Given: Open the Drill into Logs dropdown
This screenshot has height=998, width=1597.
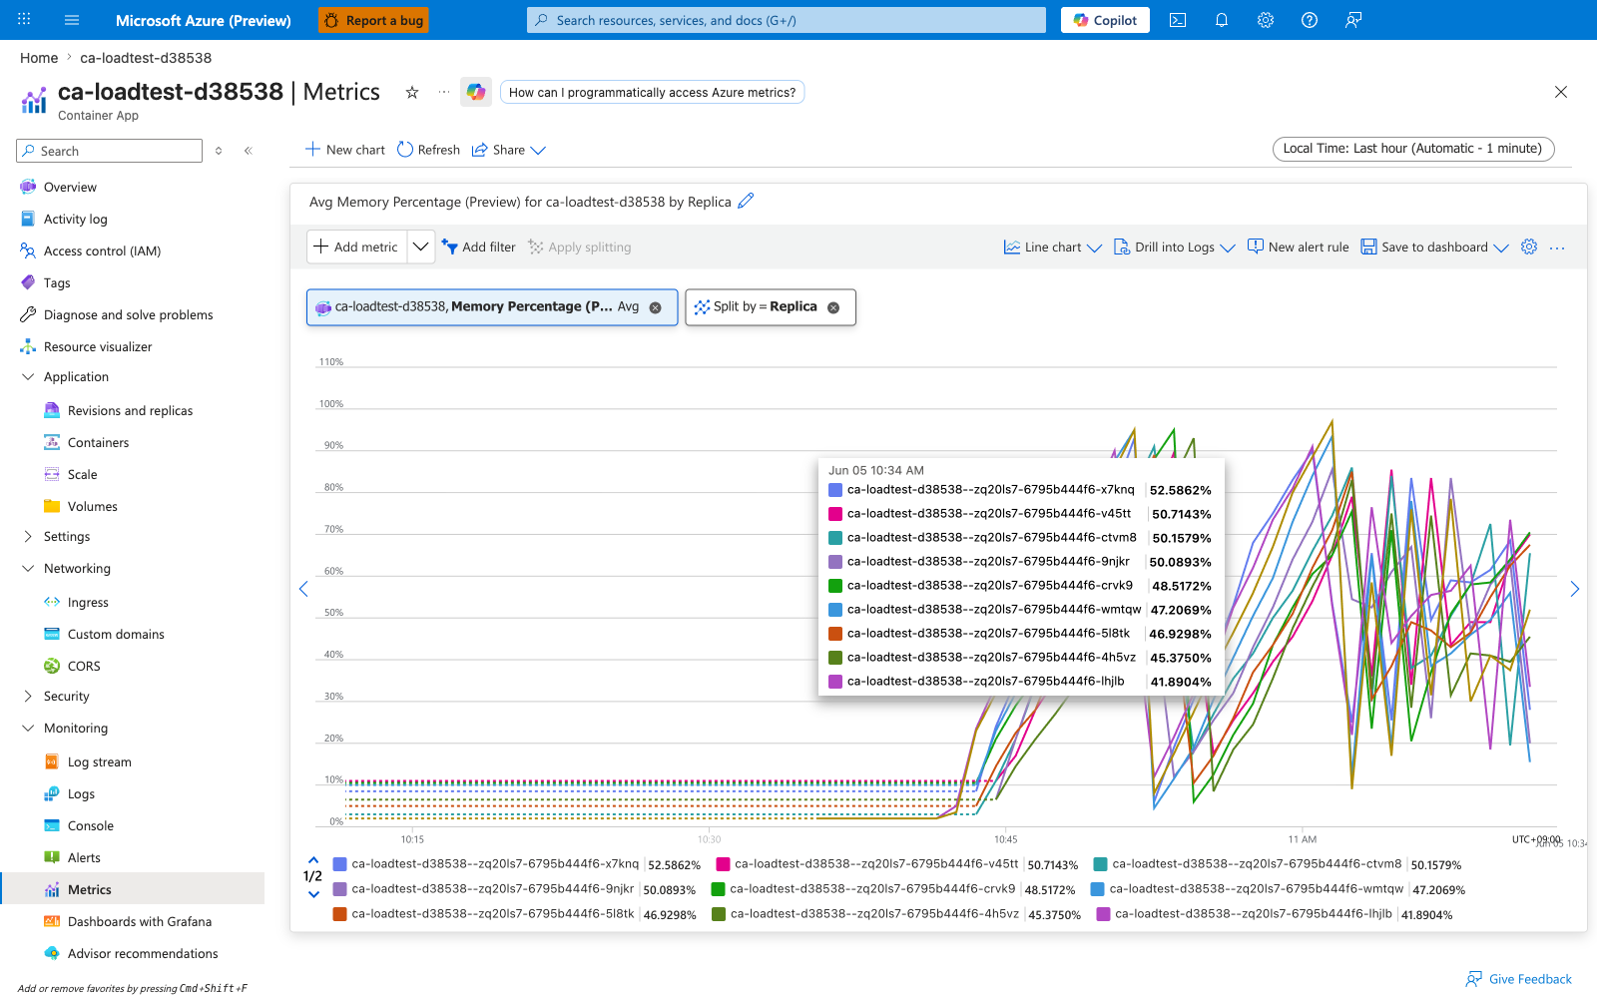Looking at the screenshot, I should tap(1175, 248).
